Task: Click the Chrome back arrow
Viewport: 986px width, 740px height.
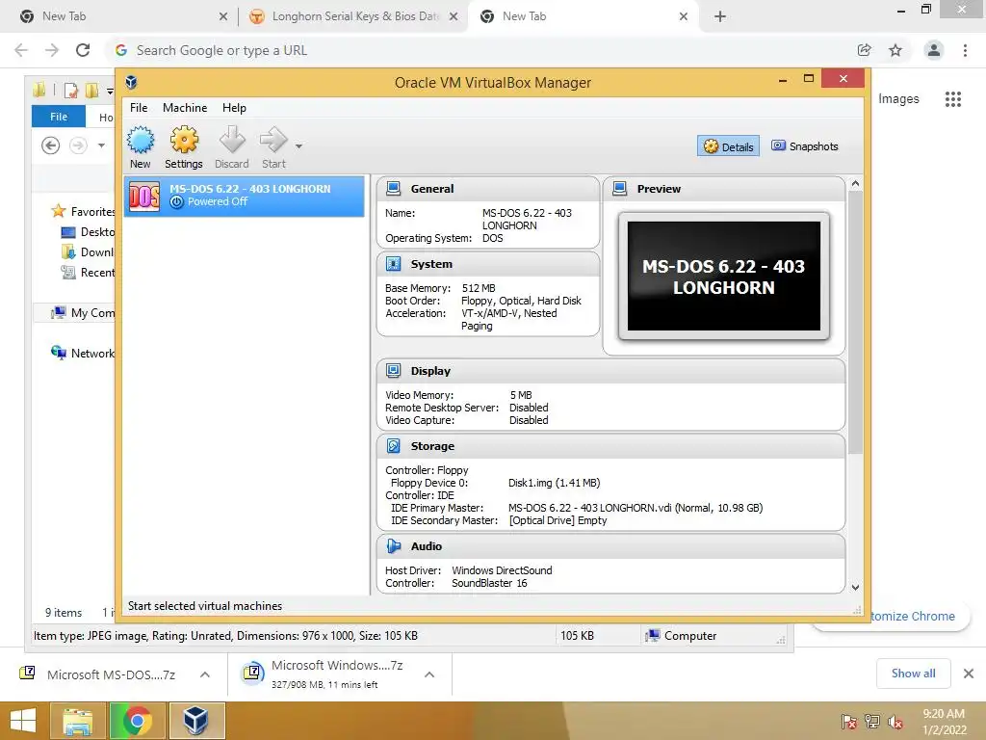Action: pyautogui.click(x=21, y=50)
